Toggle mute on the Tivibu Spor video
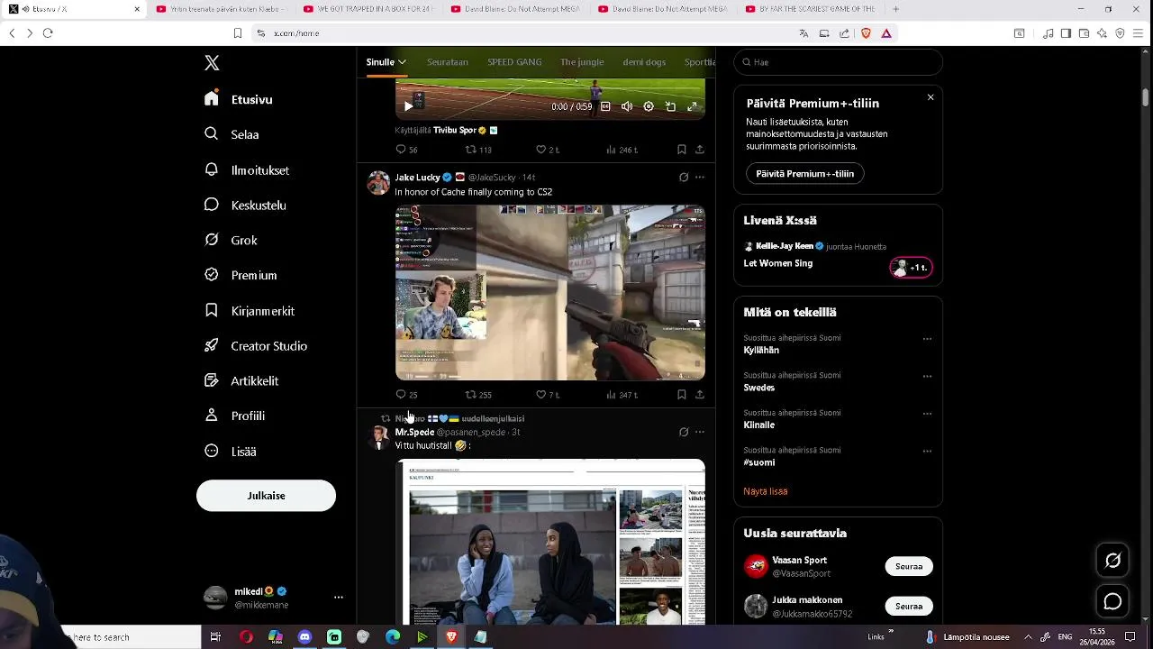The image size is (1153, 649). click(x=627, y=106)
